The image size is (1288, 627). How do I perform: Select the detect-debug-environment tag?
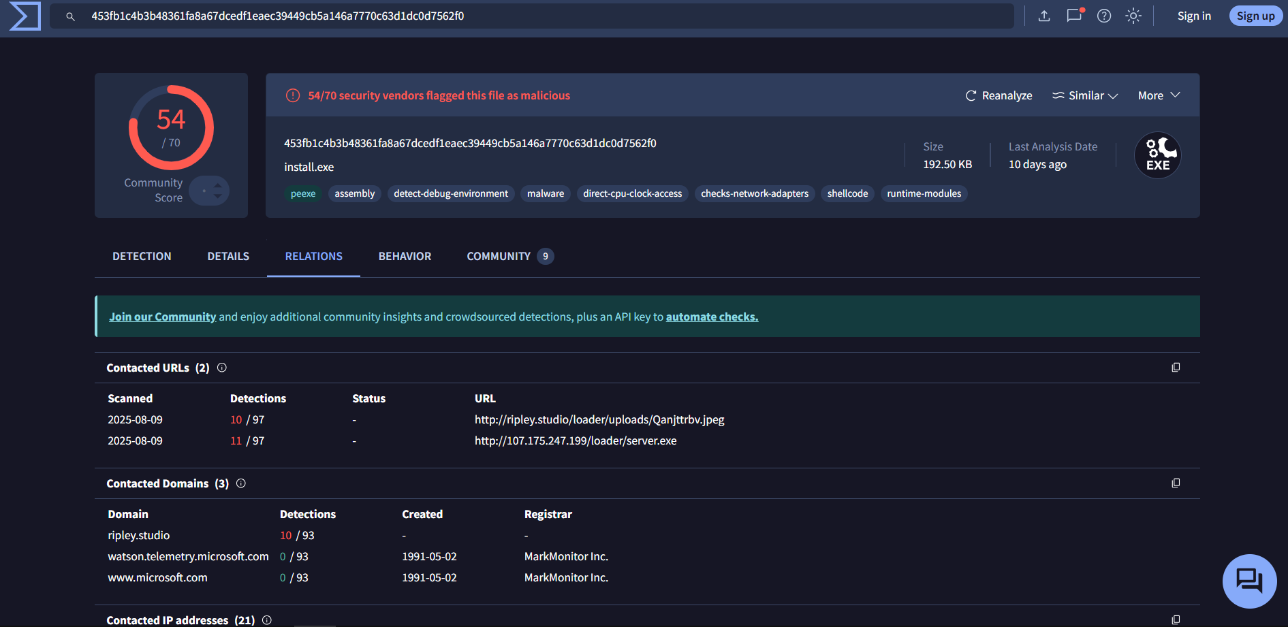tap(450, 194)
